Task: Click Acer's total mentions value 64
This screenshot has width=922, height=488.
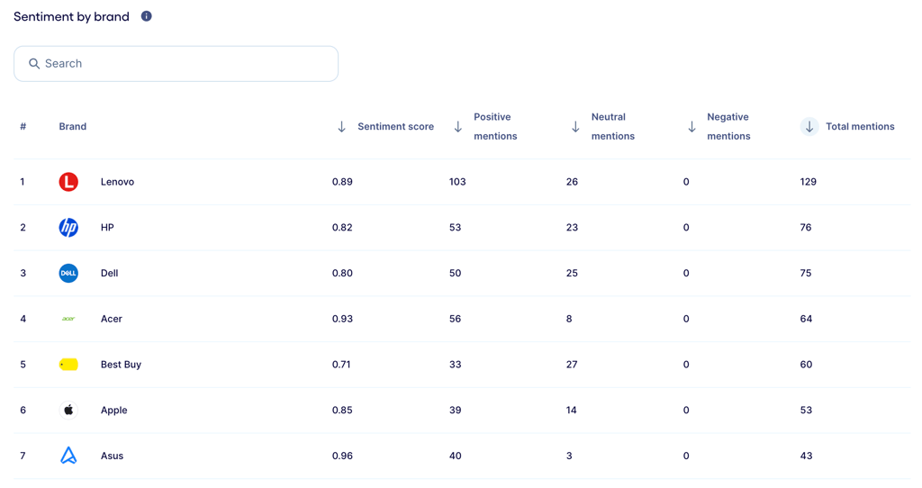Action: (x=806, y=319)
